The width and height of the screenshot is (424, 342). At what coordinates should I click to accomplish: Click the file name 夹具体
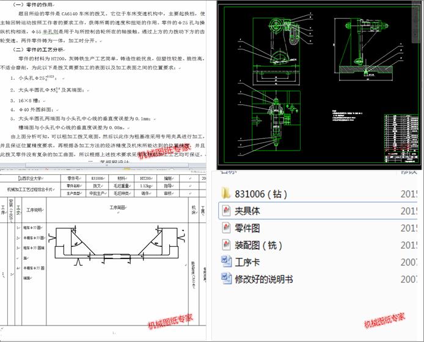tap(247, 211)
